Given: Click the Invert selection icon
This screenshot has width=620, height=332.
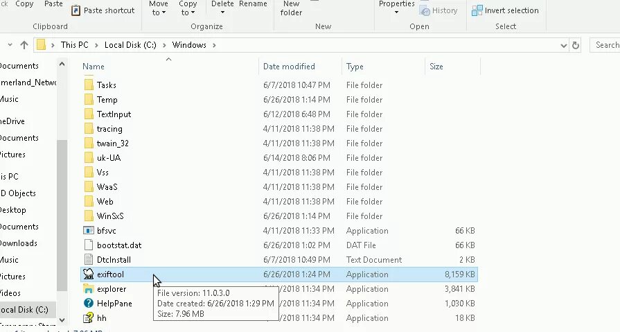Looking at the screenshot, I should pyautogui.click(x=477, y=10).
